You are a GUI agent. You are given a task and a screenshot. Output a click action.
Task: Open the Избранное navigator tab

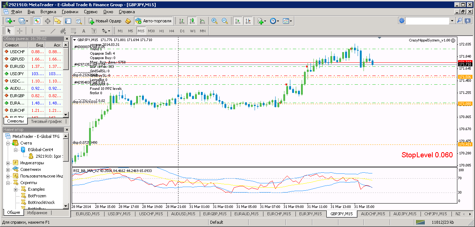[37, 212]
